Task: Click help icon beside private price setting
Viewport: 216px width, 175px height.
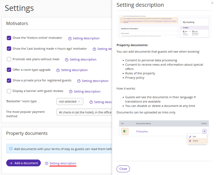Action: click(79, 81)
